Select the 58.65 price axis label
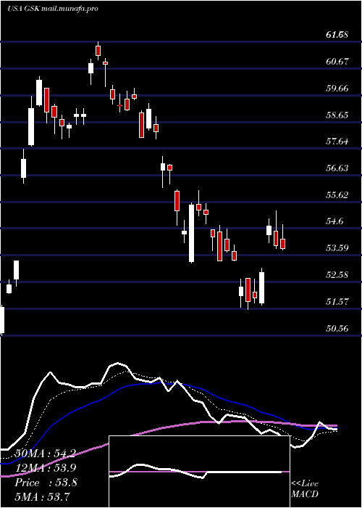362x508 pixels. coord(338,115)
